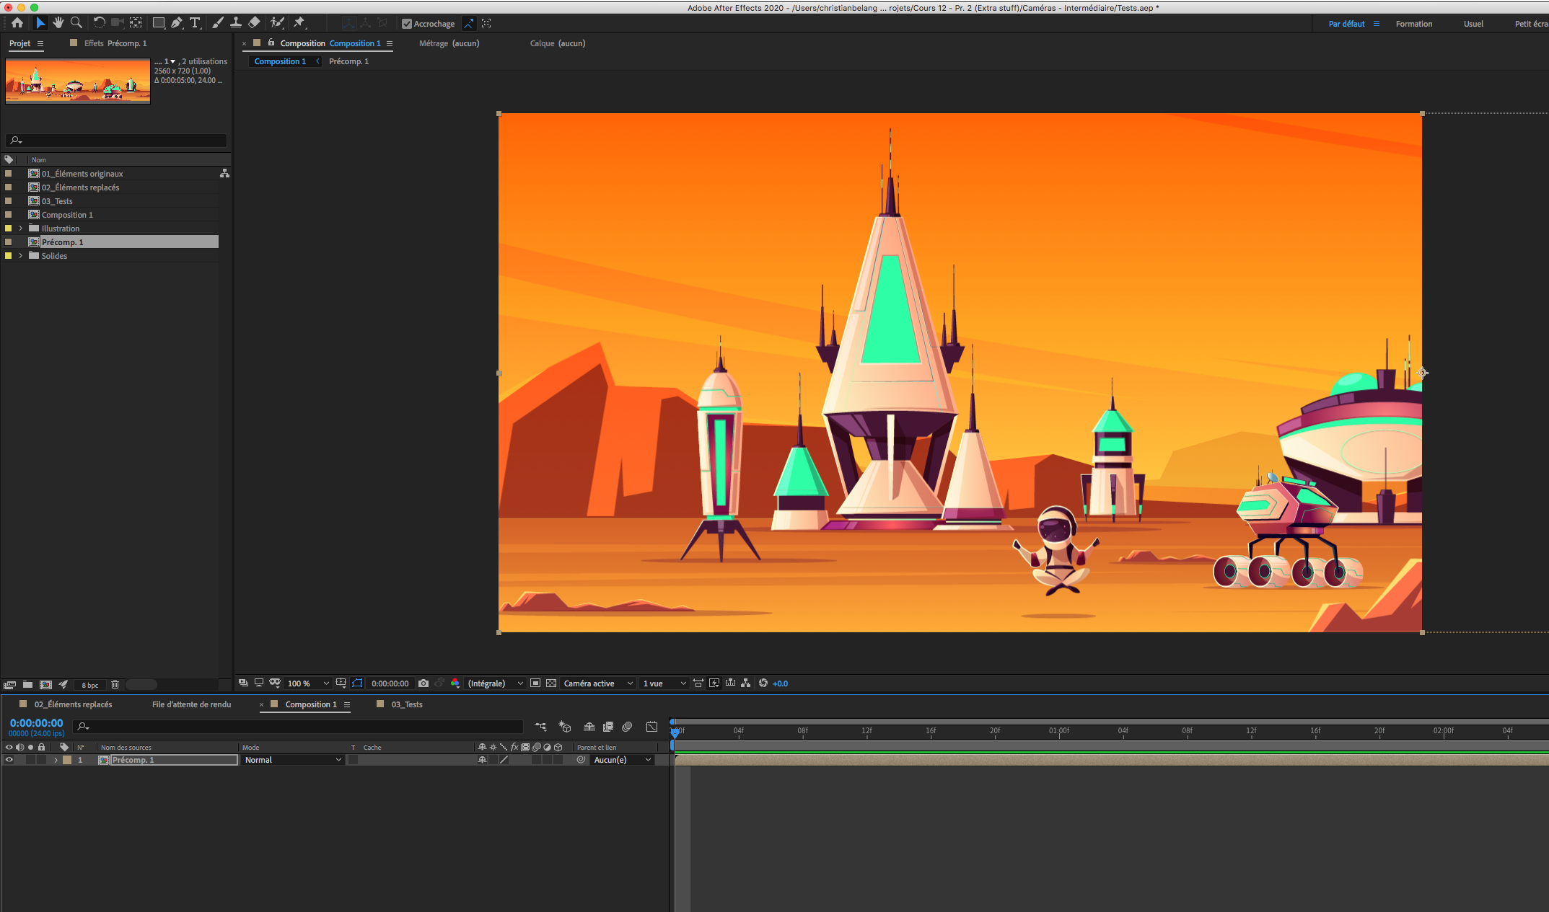Open the Aucun(e) parent dropdown
1549x912 pixels.
[x=623, y=760]
